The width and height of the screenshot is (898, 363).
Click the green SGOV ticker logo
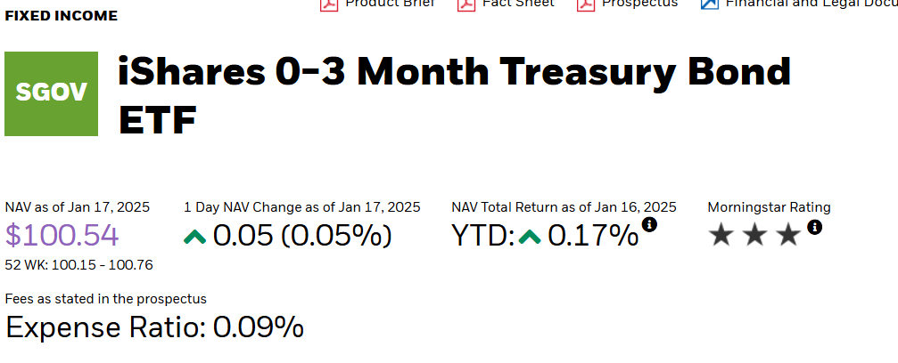click(51, 93)
